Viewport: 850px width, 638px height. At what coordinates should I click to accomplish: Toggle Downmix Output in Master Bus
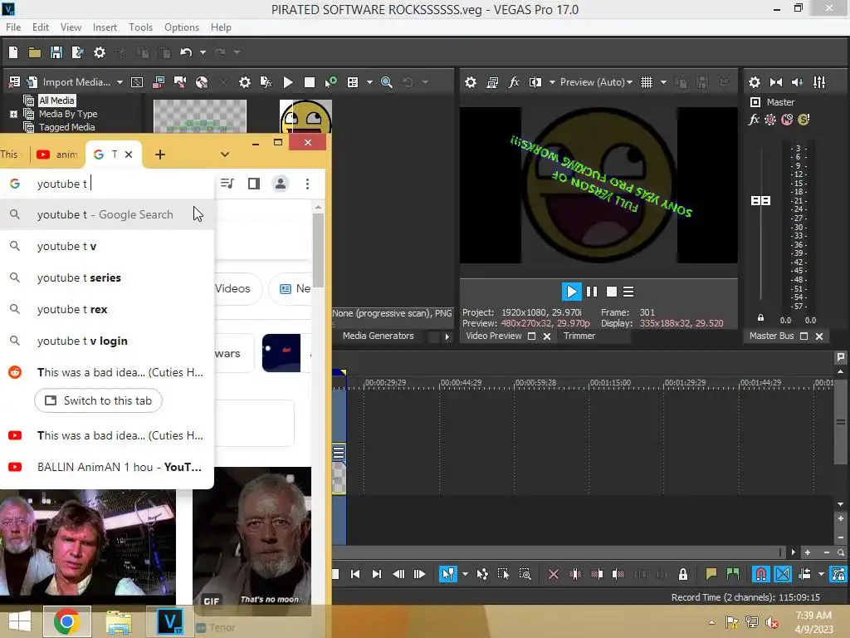coord(776,82)
